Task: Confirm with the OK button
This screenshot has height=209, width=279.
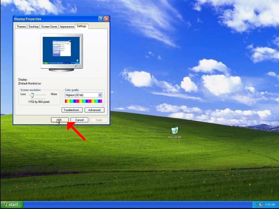Action: (60, 120)
